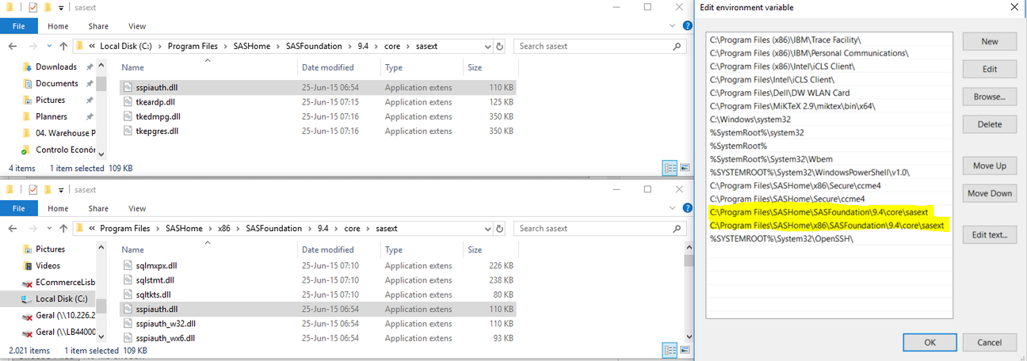
Task: Expand hidden breadcrumb chevron in x86 window address bar
Action: click(93, 228)
